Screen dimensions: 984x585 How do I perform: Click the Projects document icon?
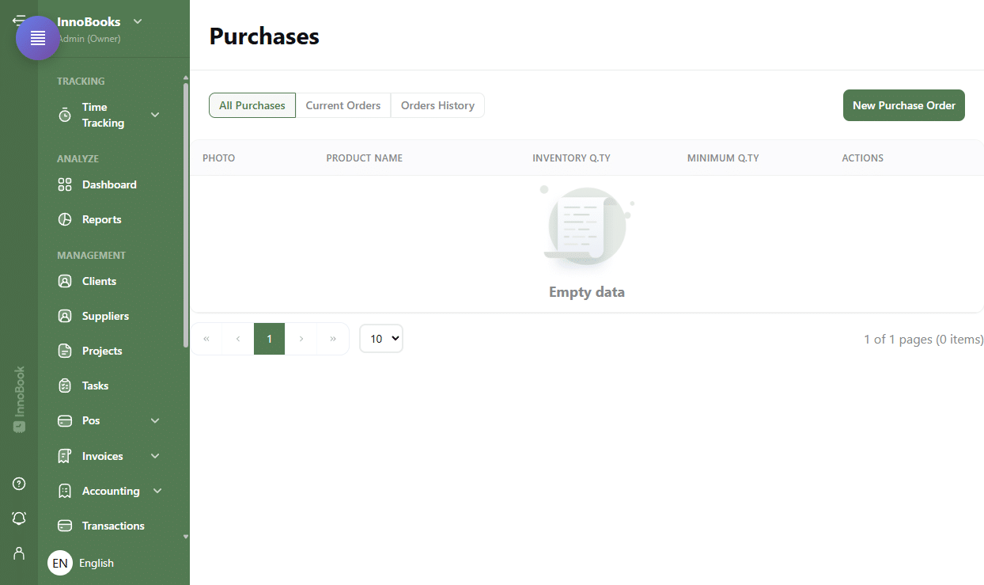pyautogui.click(x=65, y=351)
